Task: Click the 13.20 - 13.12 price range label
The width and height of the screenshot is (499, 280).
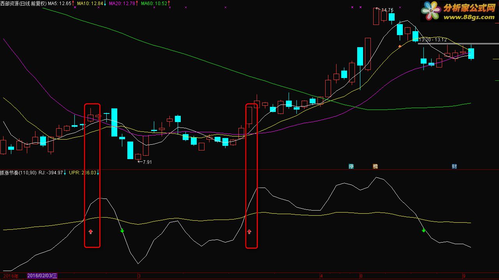Action: pos(433,39)
